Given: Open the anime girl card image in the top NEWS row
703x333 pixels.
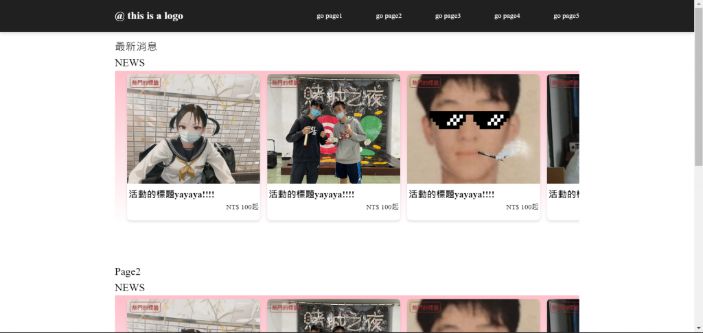Looking at the screenshot, I should click(x=193, y=129).
